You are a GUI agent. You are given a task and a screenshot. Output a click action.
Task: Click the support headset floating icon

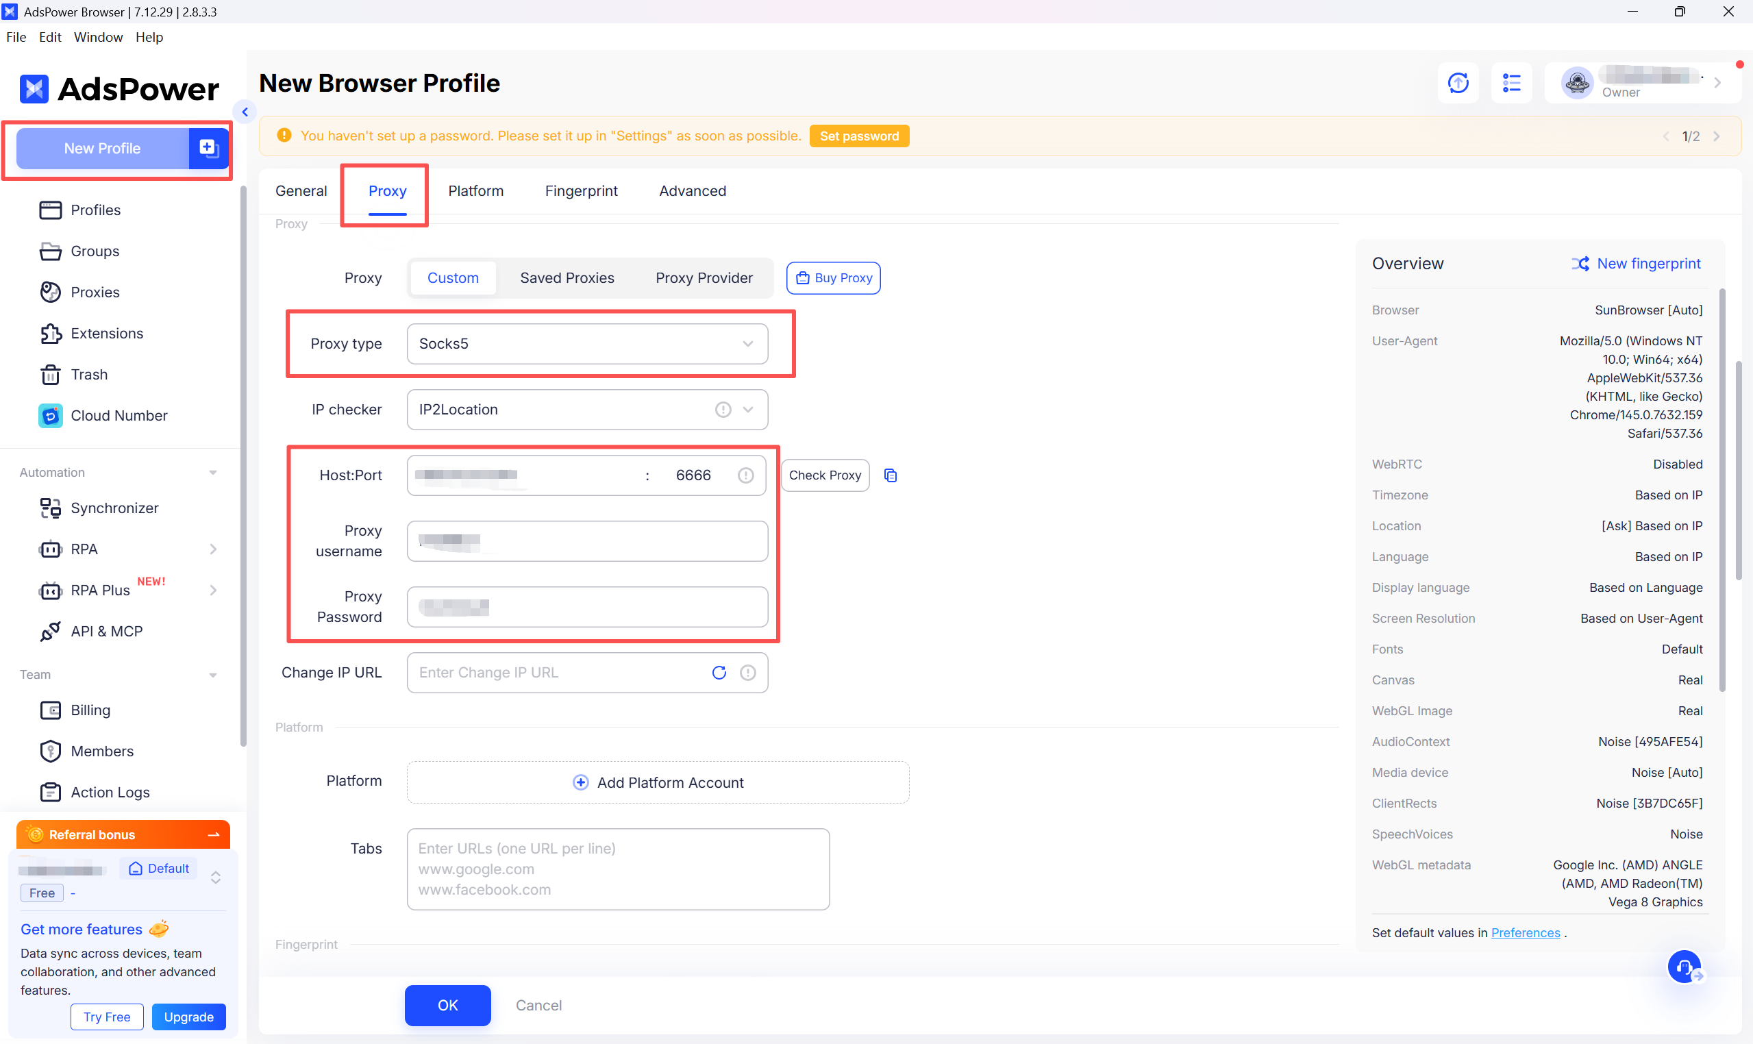tap(1684, 967)
